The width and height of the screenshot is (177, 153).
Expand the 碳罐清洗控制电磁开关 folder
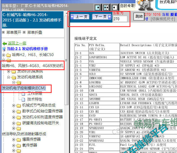pyautogui.click(x=14, y=123)
